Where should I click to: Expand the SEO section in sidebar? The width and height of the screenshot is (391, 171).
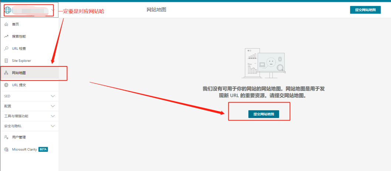(x=53, y=96)
